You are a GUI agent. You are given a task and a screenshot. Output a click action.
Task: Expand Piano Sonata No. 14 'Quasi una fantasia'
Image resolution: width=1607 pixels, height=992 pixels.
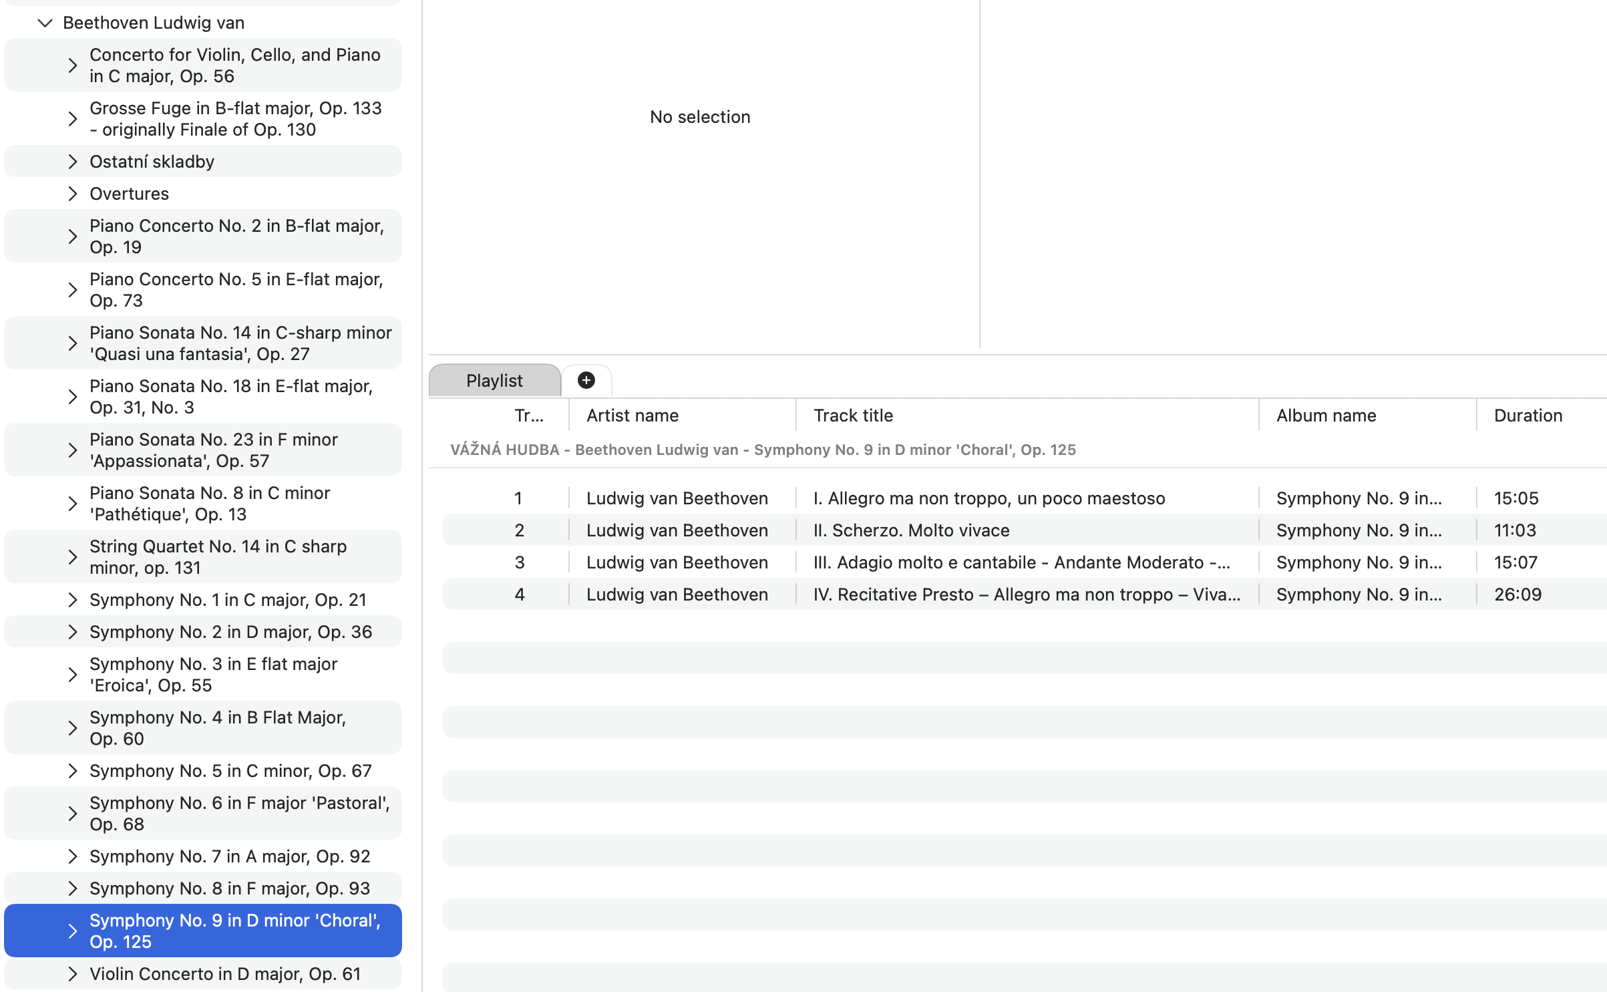point(73,343)
